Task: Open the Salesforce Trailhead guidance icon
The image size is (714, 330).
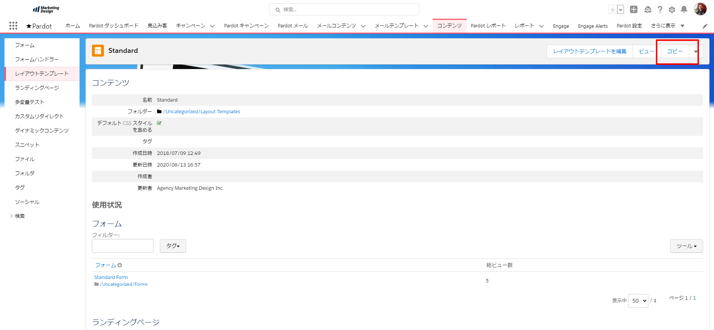Action: [x=648, y=10]
